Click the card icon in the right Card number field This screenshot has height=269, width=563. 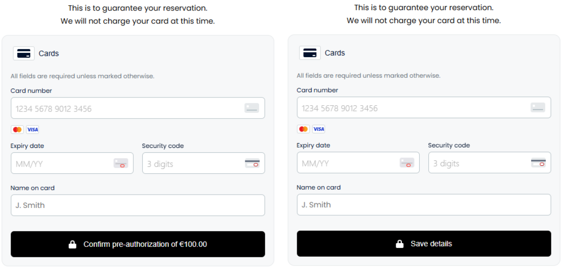(x=538, y=107)
